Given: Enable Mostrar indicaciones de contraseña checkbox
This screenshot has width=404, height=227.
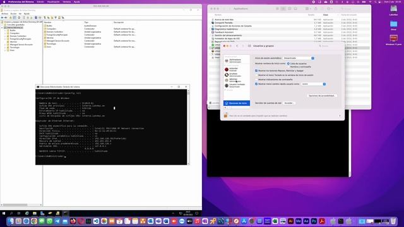Looking at the screenshot, I should pyautogui.click(x=256, y=79).
